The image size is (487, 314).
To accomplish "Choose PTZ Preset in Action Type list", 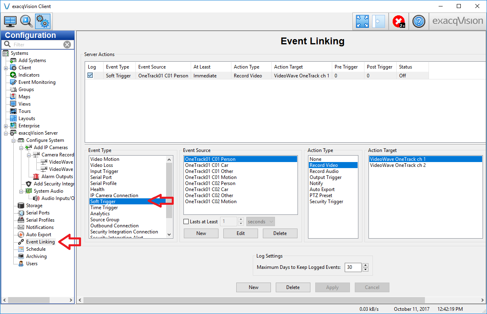I will coord(321,195).
